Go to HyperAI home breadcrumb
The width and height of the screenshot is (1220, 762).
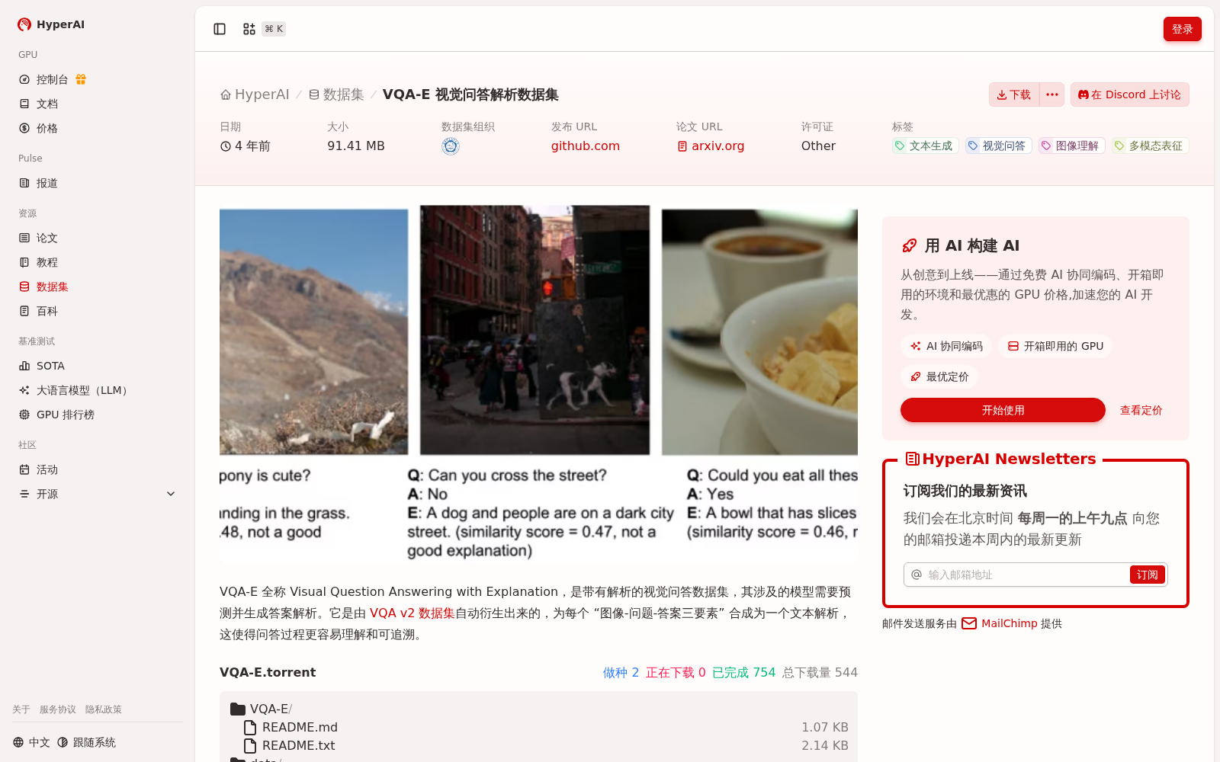[255, 94]
